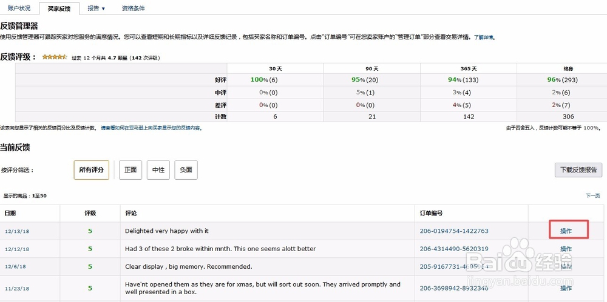
Task: Go to next page via 下一页
Action: tap(592, 196)
